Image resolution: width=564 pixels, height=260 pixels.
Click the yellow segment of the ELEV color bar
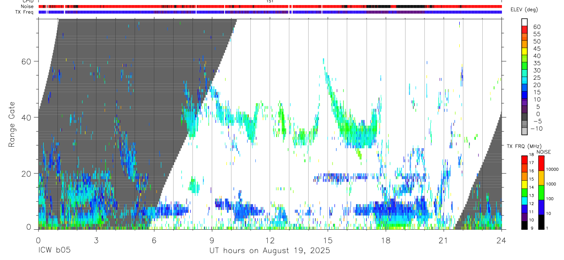pyautogui.click(x=525, y=51)
